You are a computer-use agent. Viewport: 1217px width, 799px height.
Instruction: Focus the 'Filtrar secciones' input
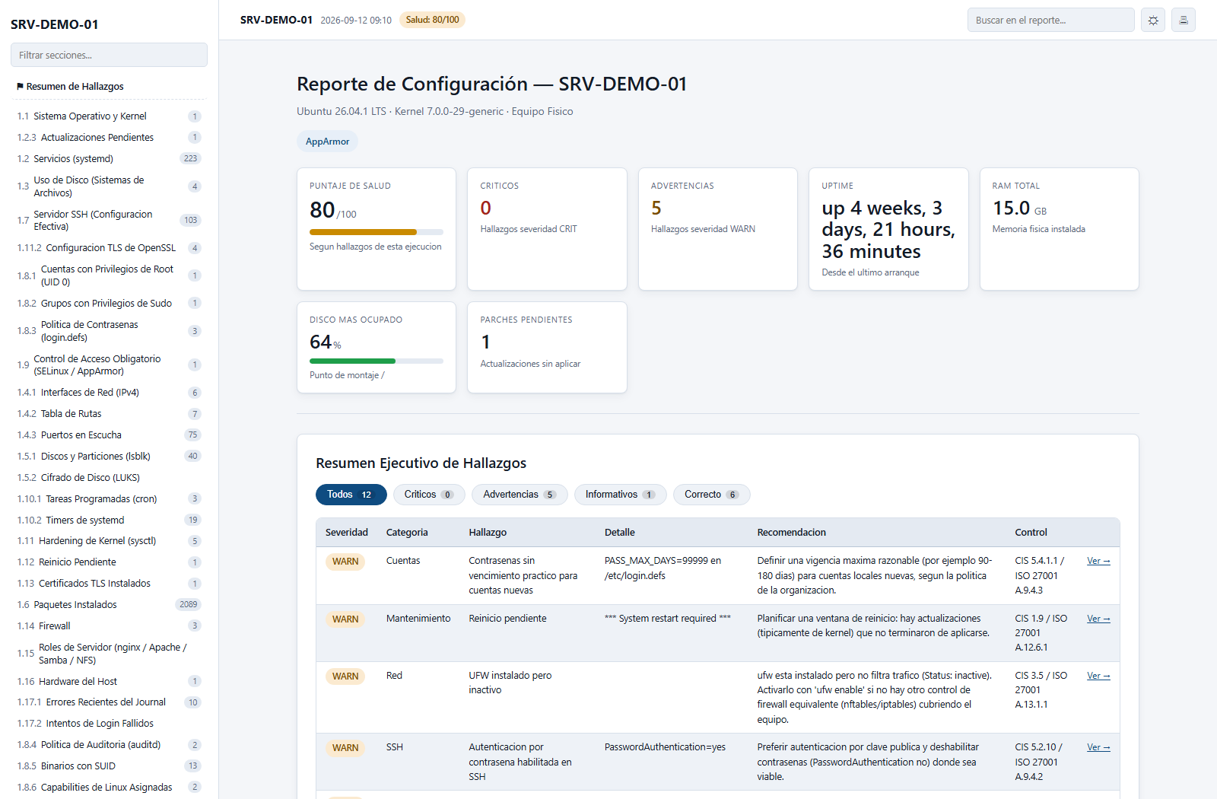pyautogui.click(x=109, y=55)
